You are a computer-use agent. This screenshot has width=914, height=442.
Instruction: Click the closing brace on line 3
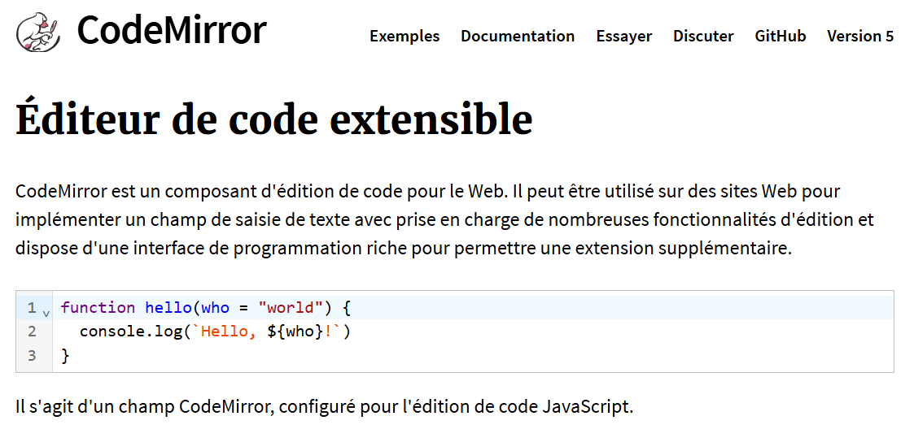65,355
